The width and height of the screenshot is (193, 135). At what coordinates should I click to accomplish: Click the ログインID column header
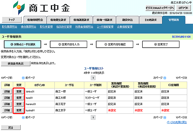pos(40,85)
